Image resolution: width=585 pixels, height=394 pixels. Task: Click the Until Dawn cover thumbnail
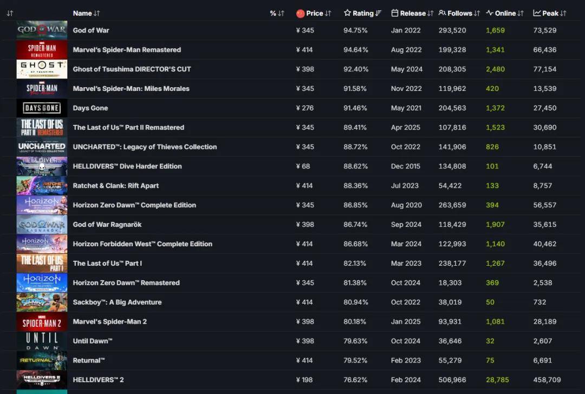(x=42, y=341)
